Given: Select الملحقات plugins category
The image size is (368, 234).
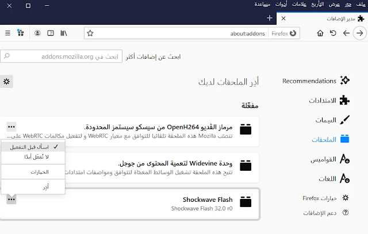Looking at the screenshot, I should (x=331, y=139).
